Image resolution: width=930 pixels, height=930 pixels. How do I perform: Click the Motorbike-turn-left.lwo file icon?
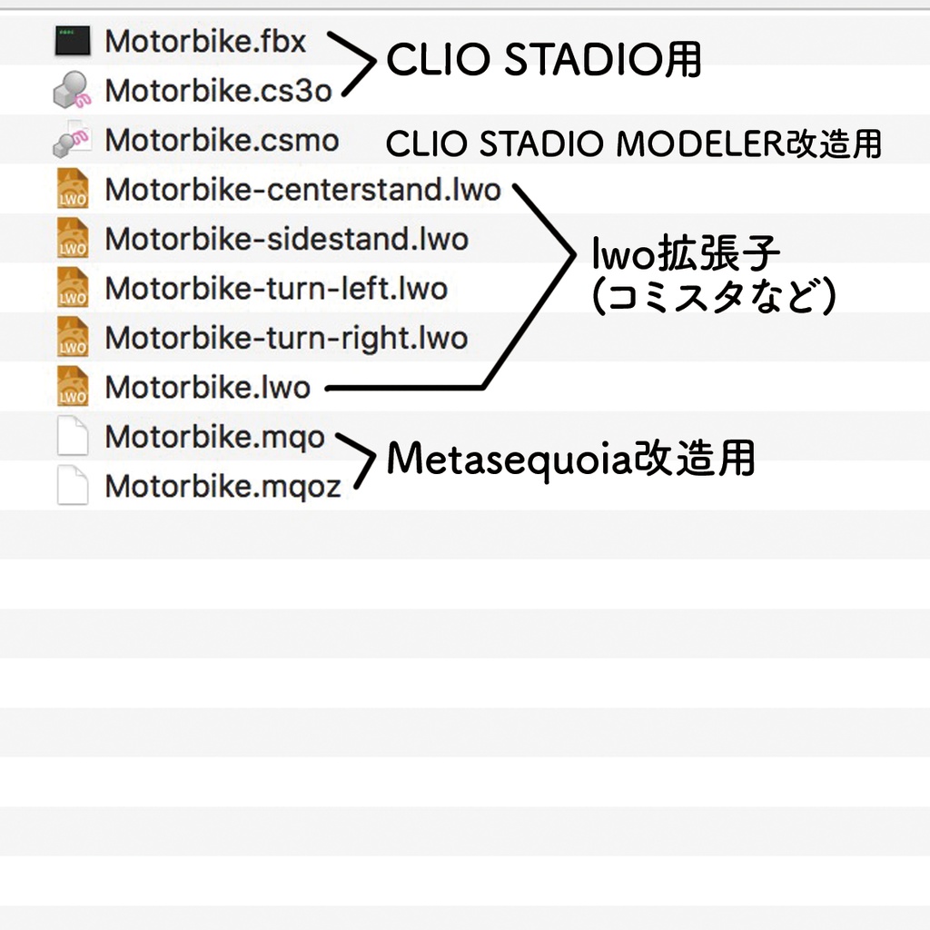(72, 289)
